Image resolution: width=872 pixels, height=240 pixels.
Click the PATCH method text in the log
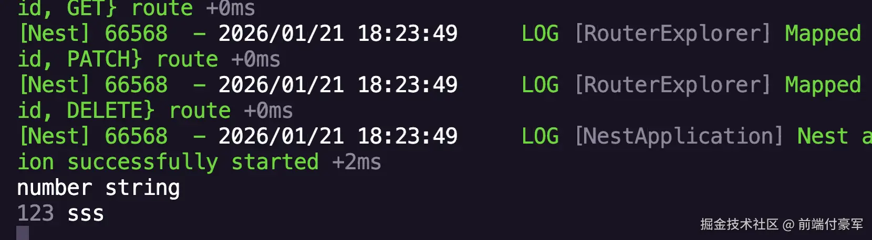[x=100, y=59]
